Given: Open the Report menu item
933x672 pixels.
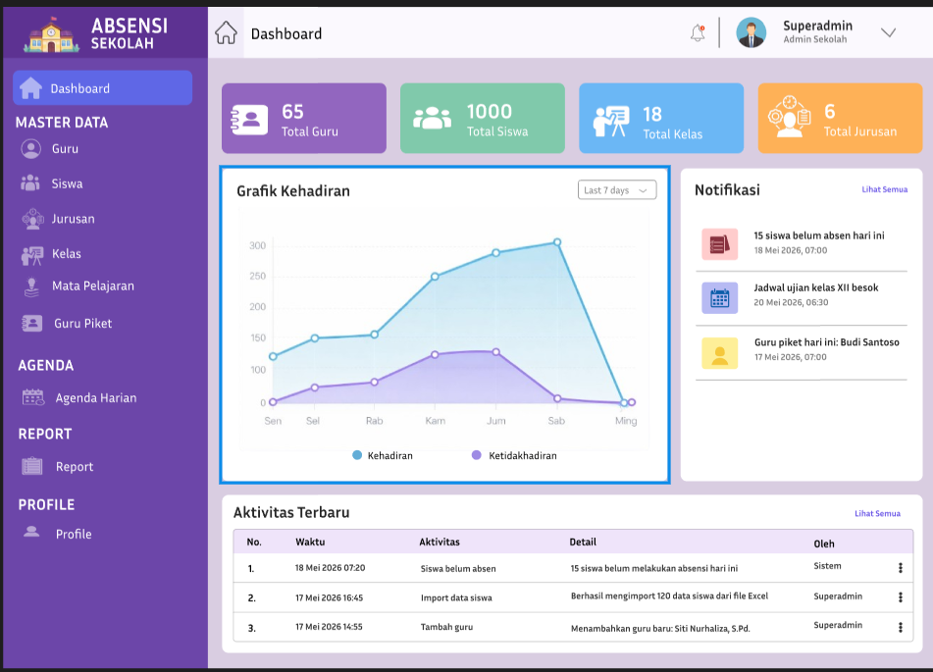Looking at the screenshot, I should coord(75,467).
